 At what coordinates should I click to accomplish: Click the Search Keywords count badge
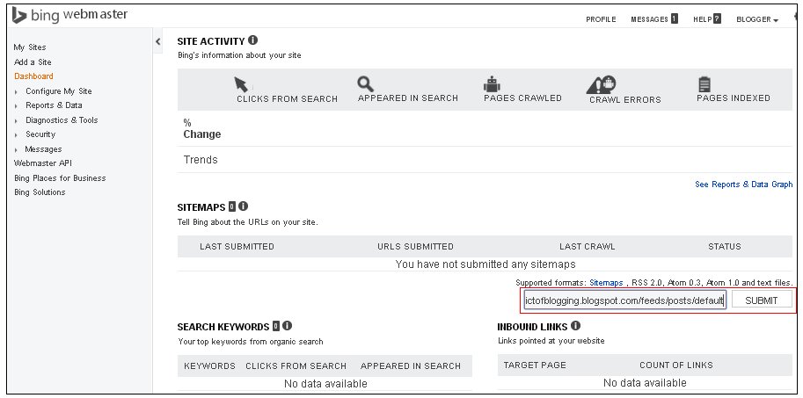click(276, 326)
